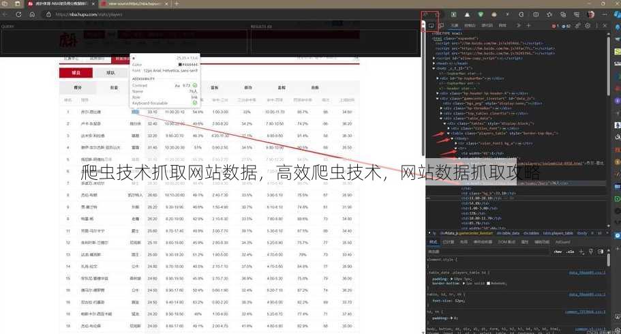This screenshot has width=621, height=334.
Task: Toggle the device emulation icon in DevTools
Action: pyautogui.click(x=440, y=25)
